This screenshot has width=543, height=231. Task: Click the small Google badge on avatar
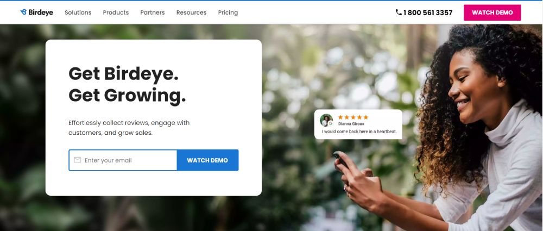click(x=330, y=123)
